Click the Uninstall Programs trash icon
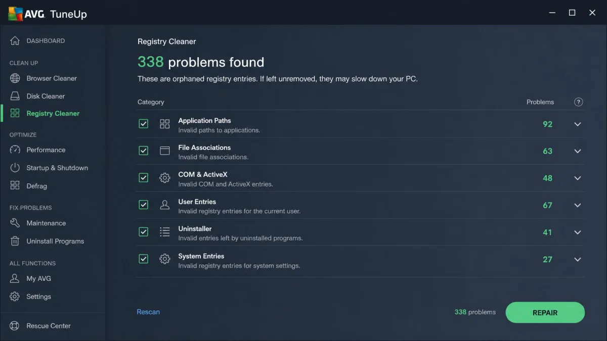607x341 pixels. point(15,241)
